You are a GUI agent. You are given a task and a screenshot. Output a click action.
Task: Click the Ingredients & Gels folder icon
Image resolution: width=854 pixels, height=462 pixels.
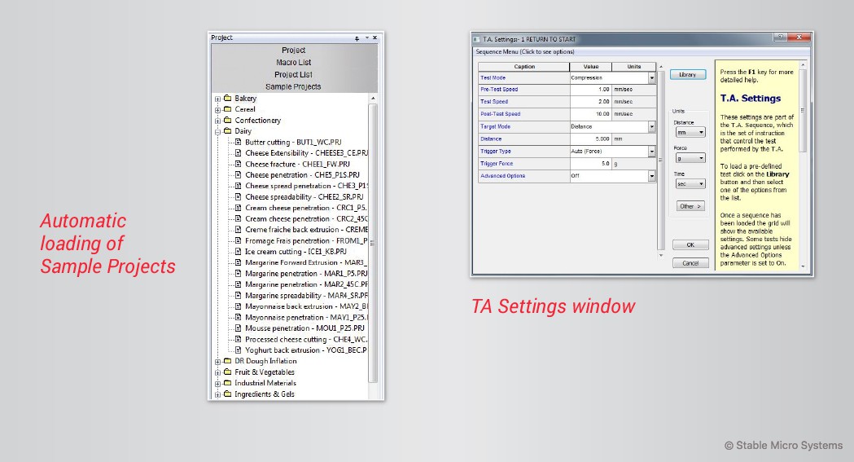pos(228,394)
